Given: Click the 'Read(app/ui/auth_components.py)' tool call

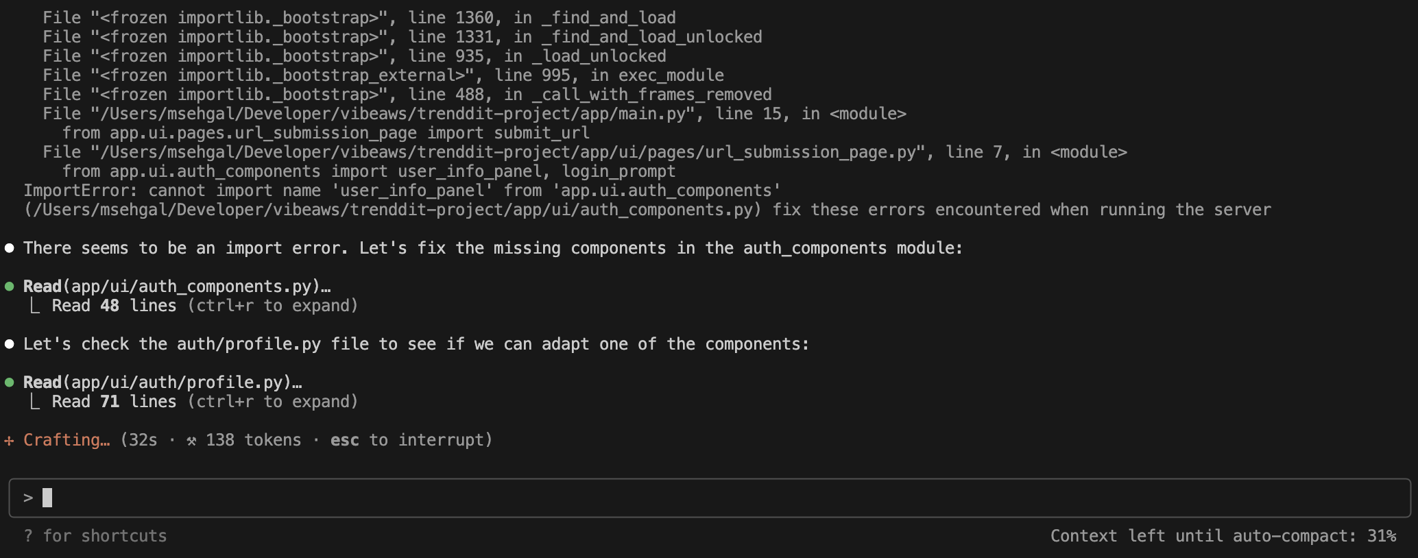Looking at the screenshot, I should click(176, 287).
